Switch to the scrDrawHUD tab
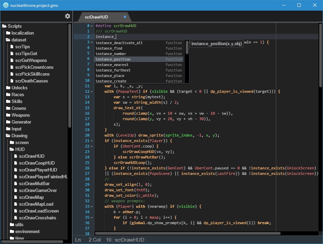 [104, 17]
